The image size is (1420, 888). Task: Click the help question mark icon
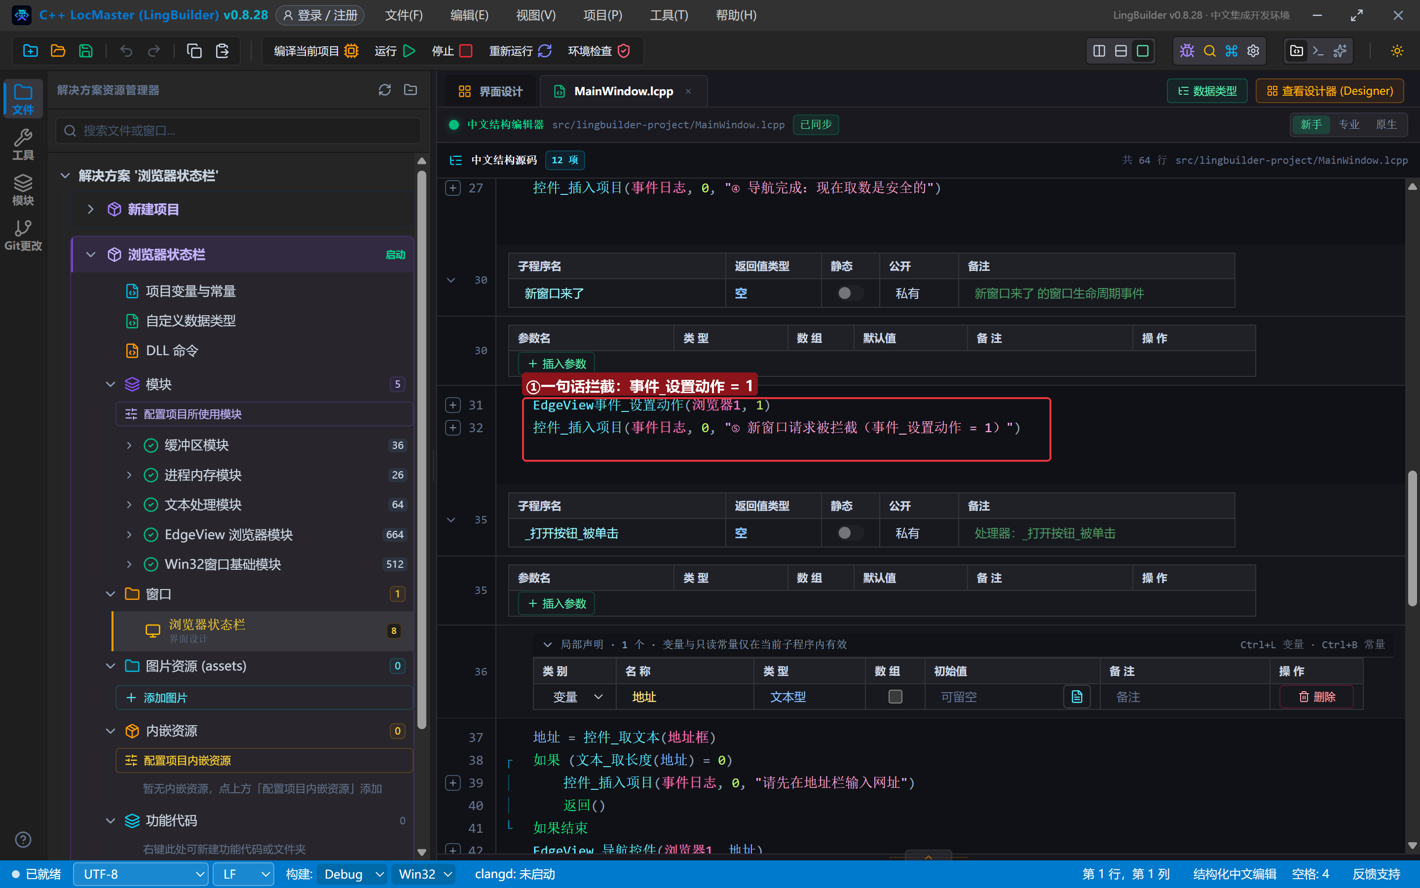point(23,840)
